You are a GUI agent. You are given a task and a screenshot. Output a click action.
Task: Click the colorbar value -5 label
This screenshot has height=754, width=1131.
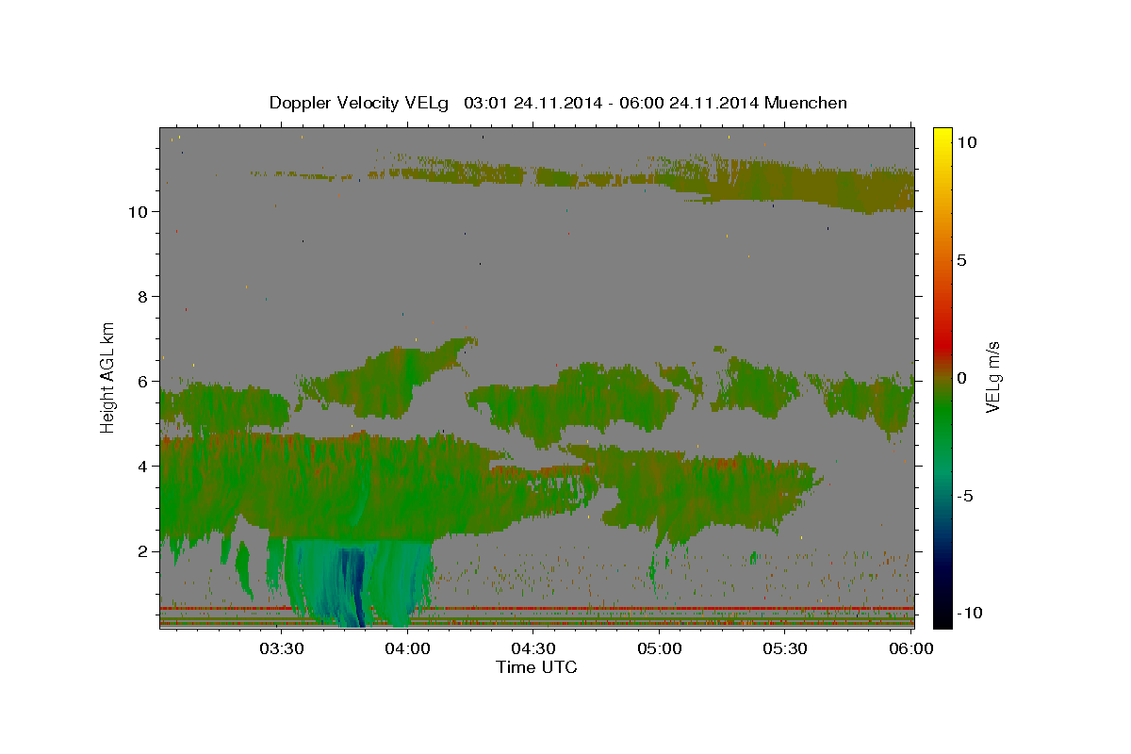964,496
